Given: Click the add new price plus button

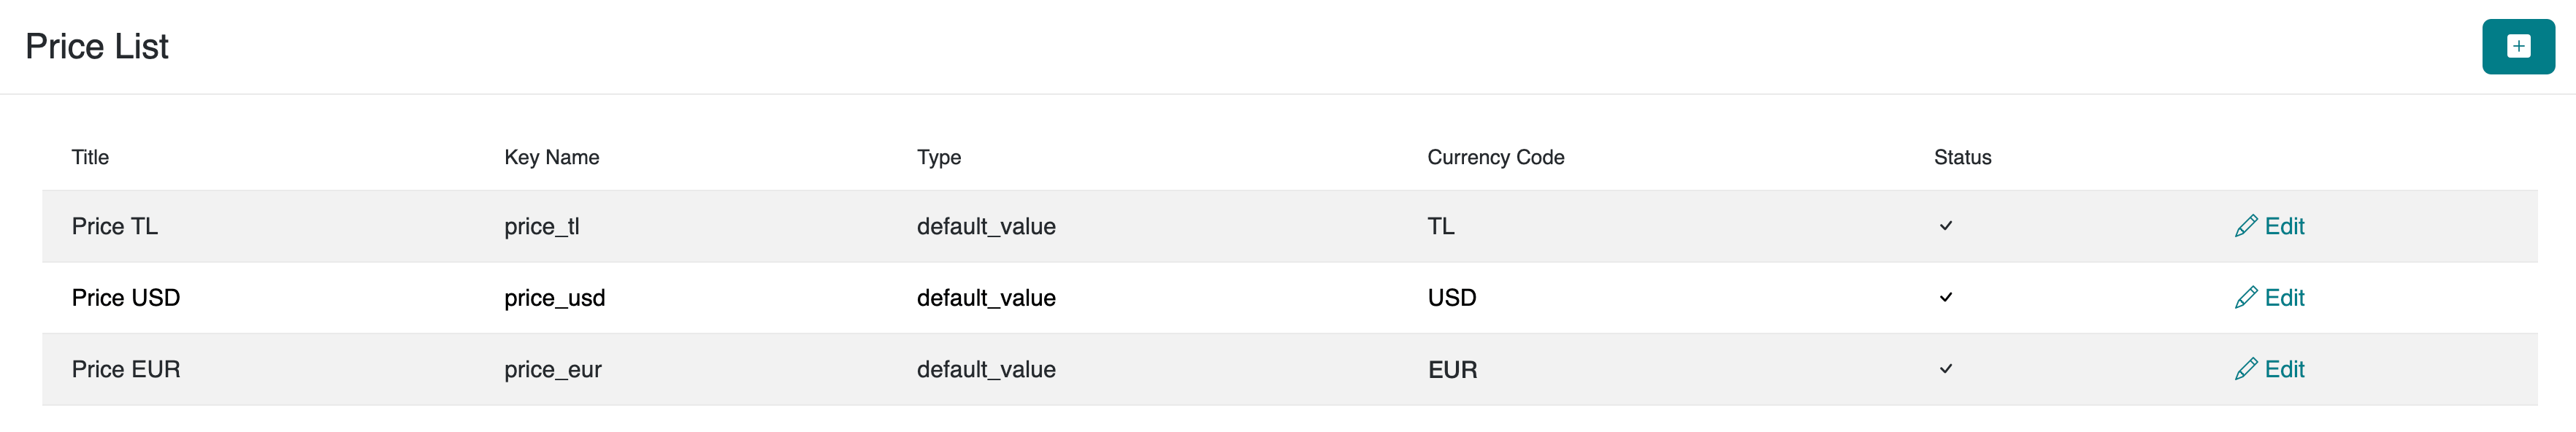Looking at the screenshot, I should [x=2517, y=46].
